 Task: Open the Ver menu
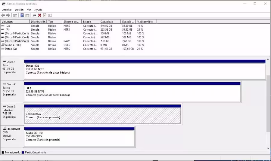(29, 10)
